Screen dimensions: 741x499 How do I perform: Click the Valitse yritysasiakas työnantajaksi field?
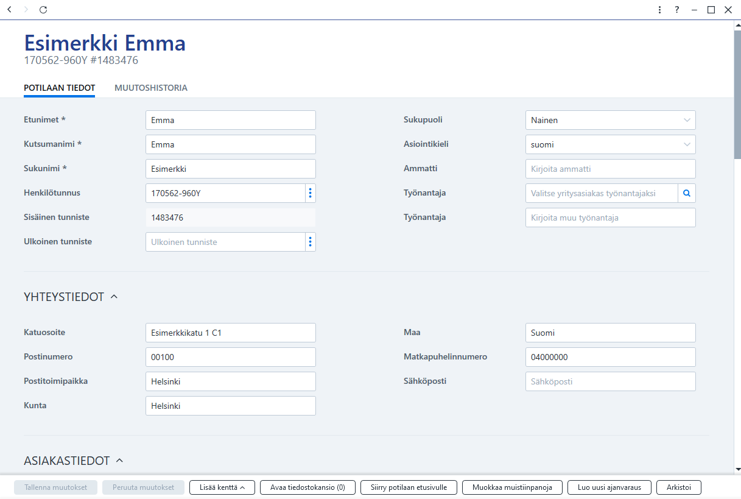click(602, 193)
